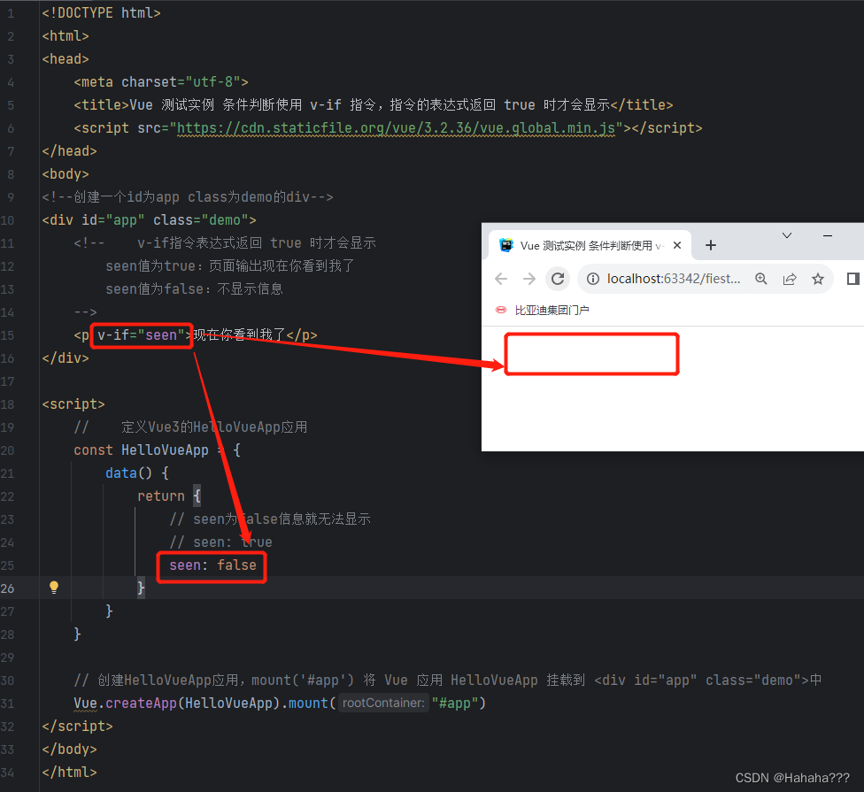The height and width of the screenshot is (792, 864).
Task: Go forward in the browser window
Action: click(x=529, y=279)
